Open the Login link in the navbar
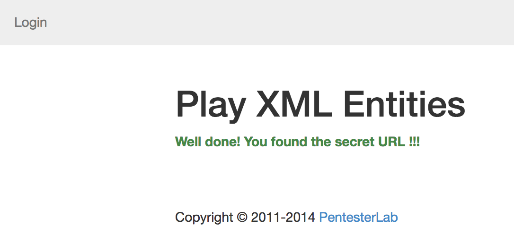514x252 pixels. (30, 23)
